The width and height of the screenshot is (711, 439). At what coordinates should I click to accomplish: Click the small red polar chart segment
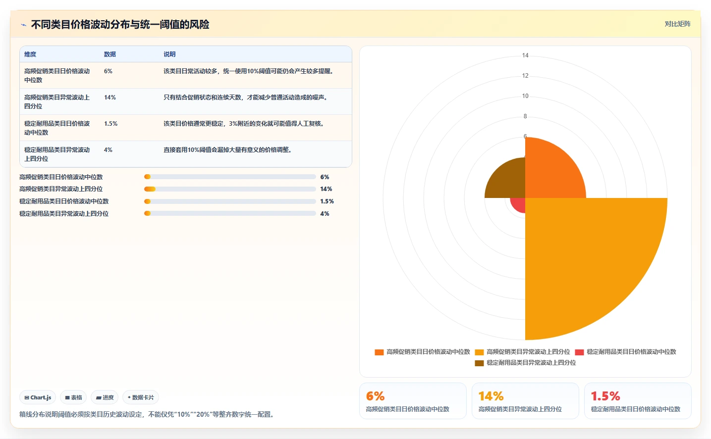519,204
